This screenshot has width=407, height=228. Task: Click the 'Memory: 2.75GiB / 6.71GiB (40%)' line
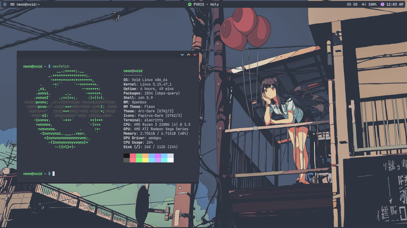(156, 134)
